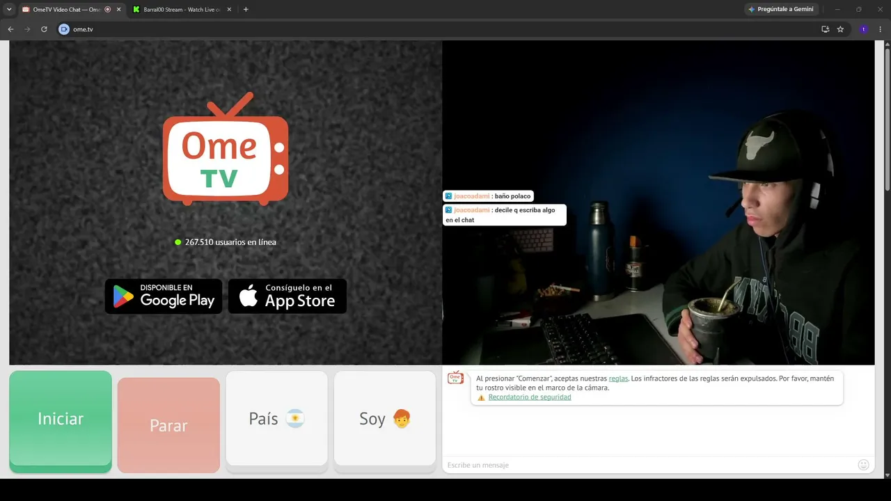The image size is (891, 501).
Task: Click the ome.tv address bar URL
Action: tap(83, 29)
